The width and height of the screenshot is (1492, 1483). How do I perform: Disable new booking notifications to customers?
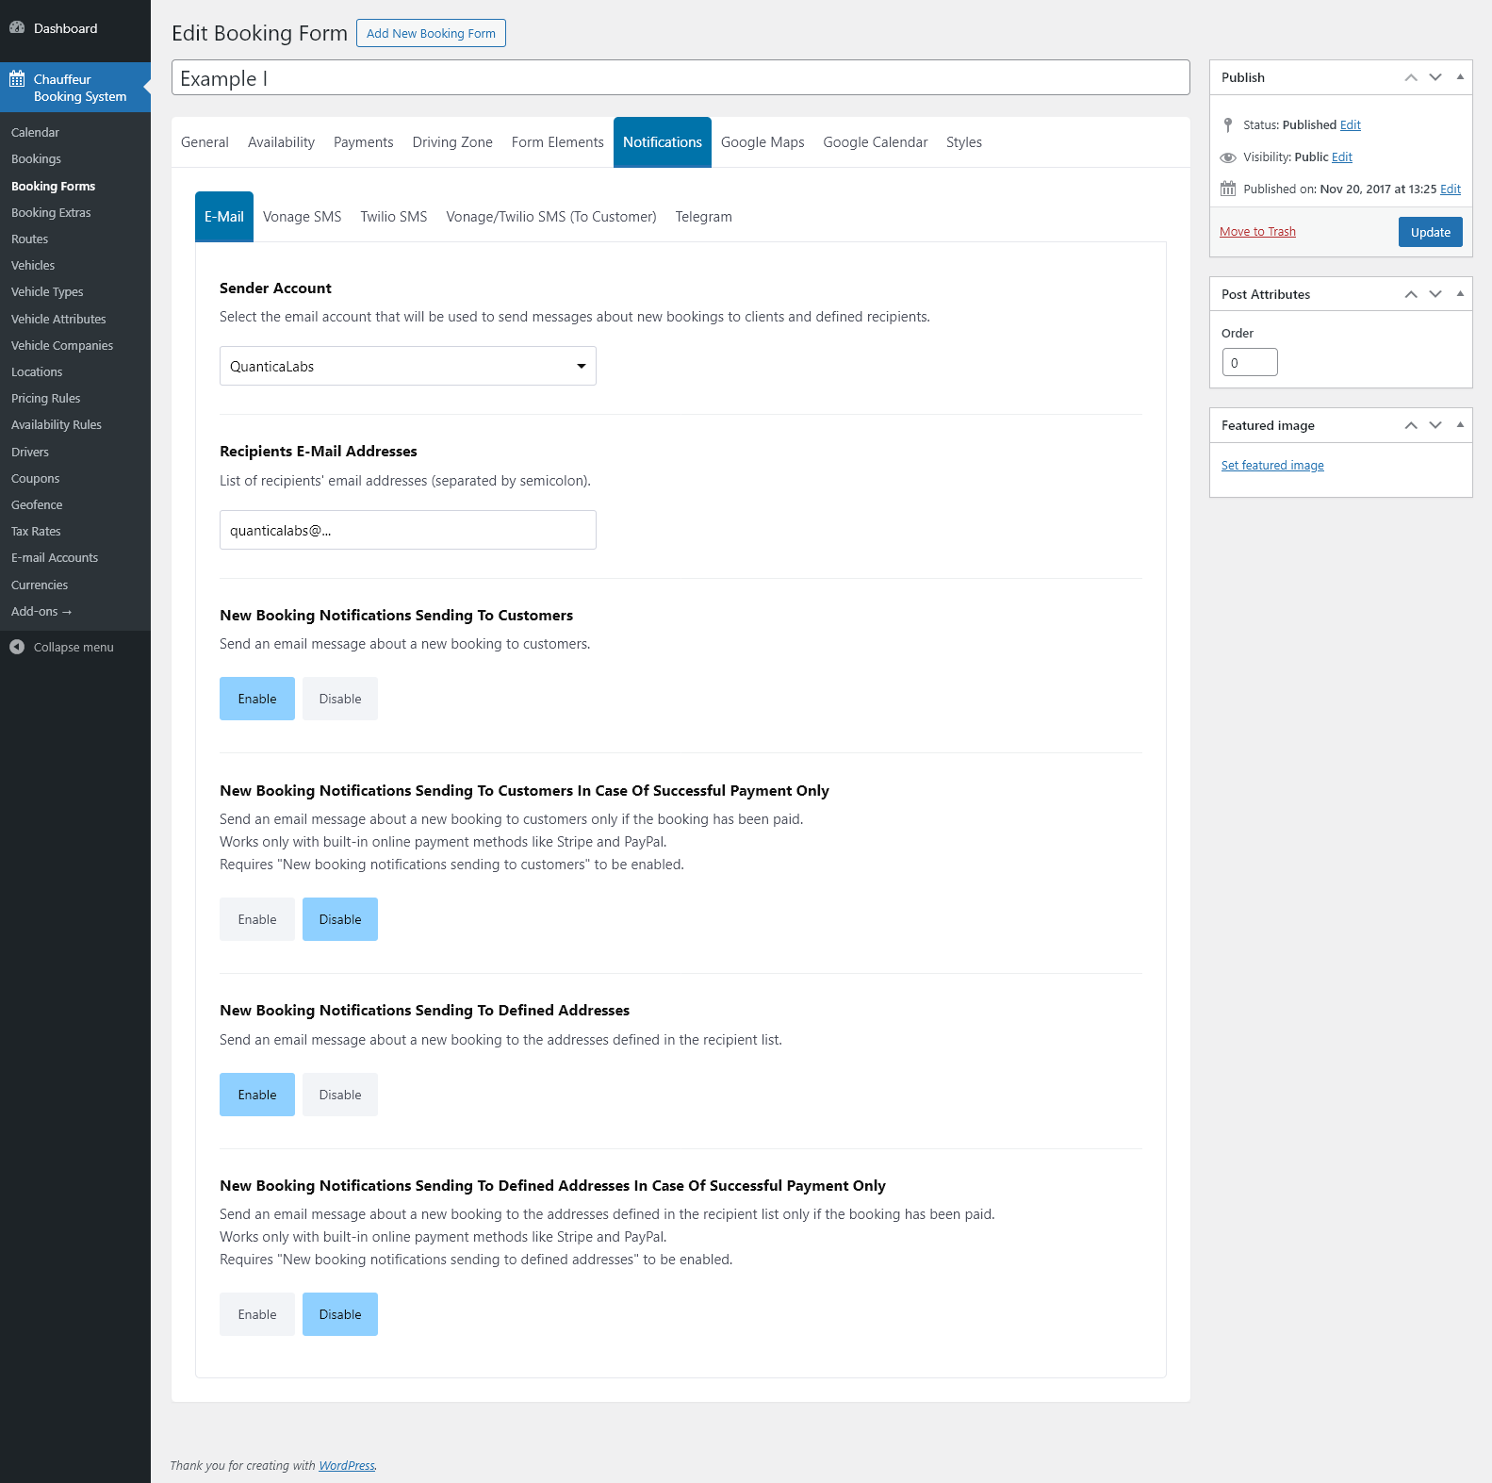[340, 699]
